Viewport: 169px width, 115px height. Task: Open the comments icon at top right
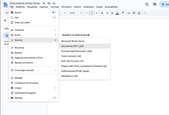(x=155, y=4)
